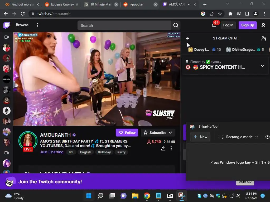Screen dimensions: 270x202
Task: Open the Subscribe dropdown
Action: (158, 133)
